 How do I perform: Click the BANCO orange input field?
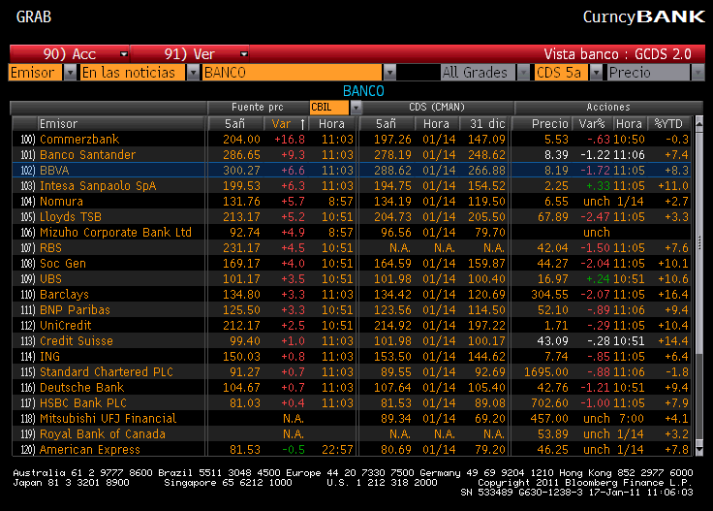click(293, 73)
